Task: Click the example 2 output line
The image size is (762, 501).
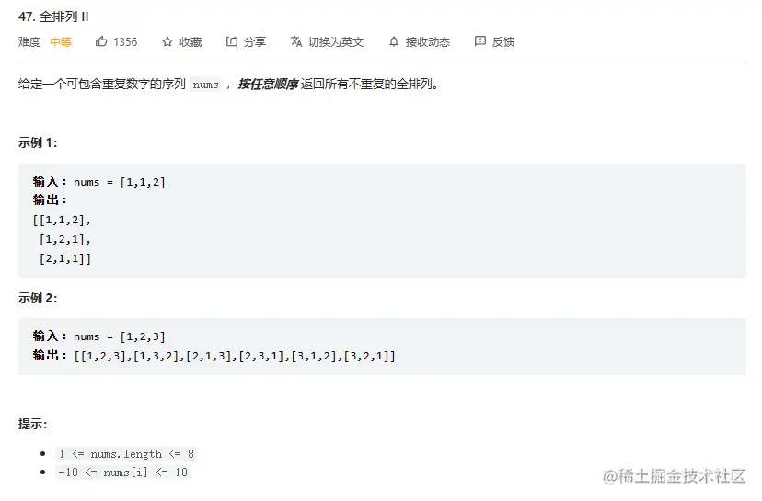Action: (x=214, y=356)
